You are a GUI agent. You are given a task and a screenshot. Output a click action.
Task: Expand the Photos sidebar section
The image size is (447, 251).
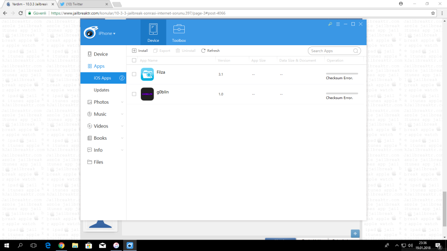[122, 102]
